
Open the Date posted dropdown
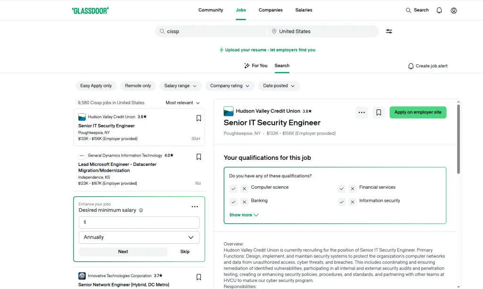point(279,86)
